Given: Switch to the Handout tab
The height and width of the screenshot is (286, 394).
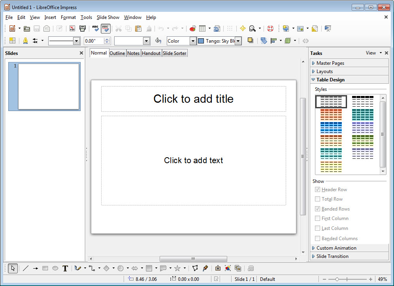Looking at the screenshot, I should click(x=151, y=53).
